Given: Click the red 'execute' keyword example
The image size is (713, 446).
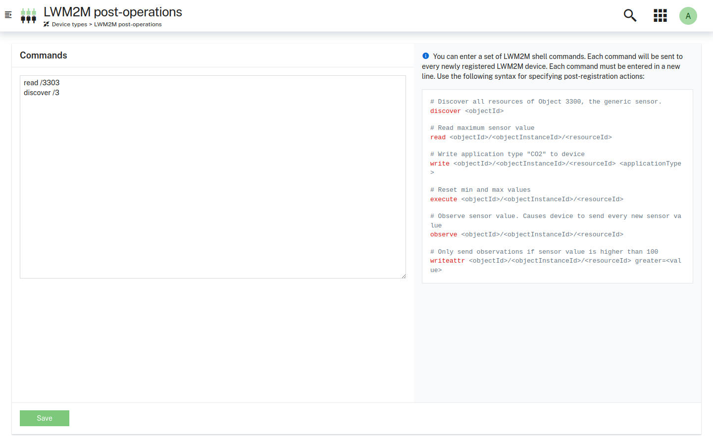Looking at the screenshot, I should (x=444, y=199).
